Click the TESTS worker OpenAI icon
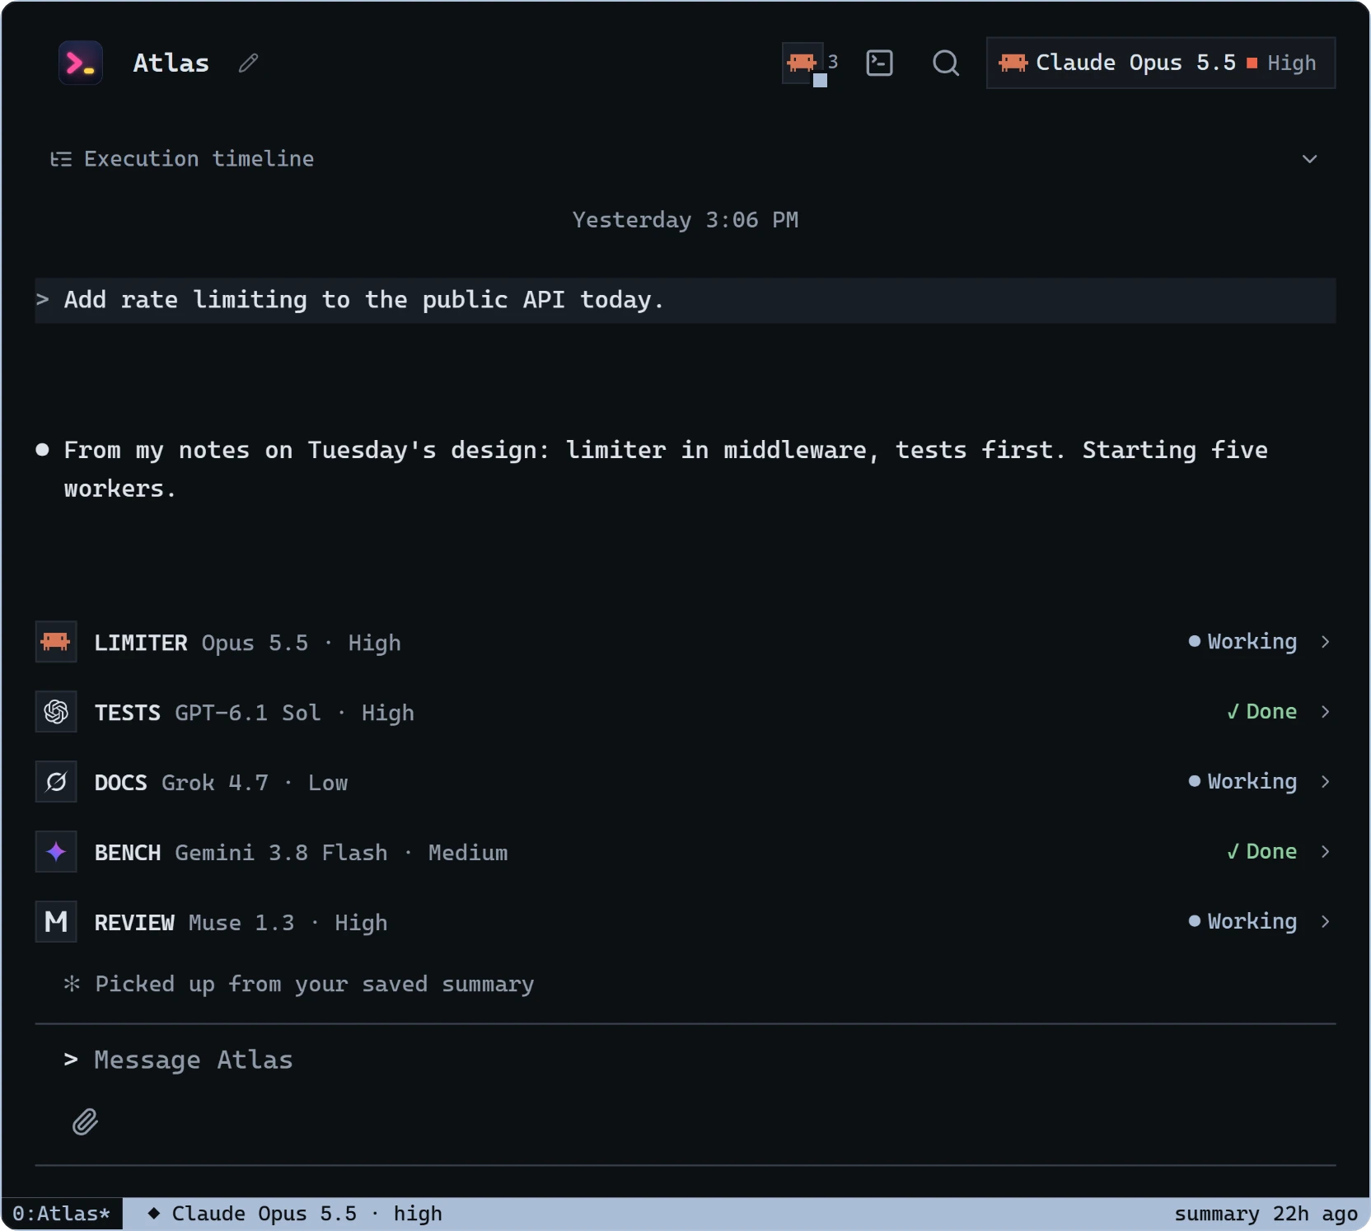Screen dimensions: 1371x1231 point(56,712)
